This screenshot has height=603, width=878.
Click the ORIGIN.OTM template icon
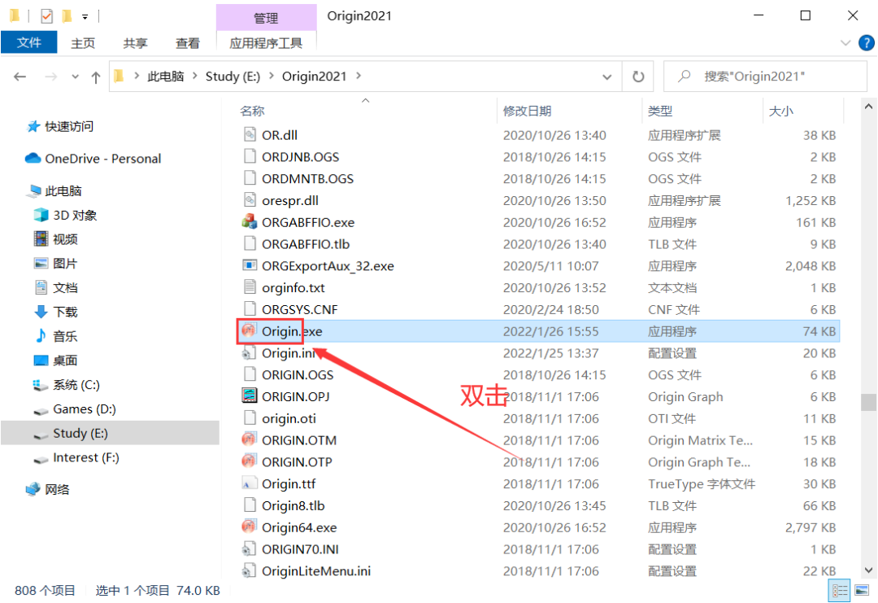250,440
